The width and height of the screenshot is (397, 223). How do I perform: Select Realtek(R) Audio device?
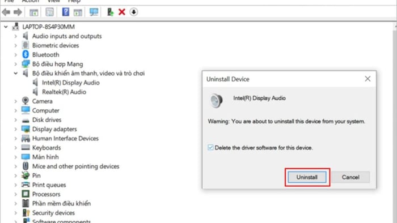(x=64, y=92)
